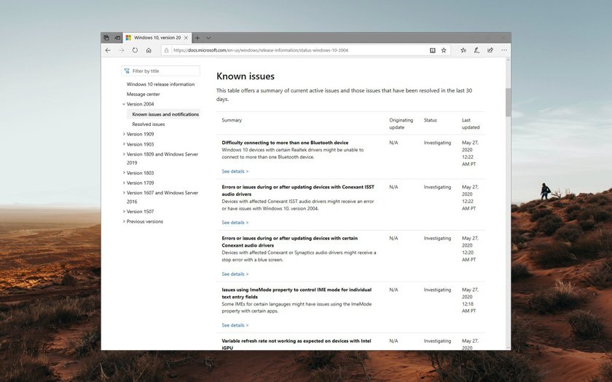Collapse the Version 2004 tree node
Viewport: 612px width, 382px height.
point(124,104)
